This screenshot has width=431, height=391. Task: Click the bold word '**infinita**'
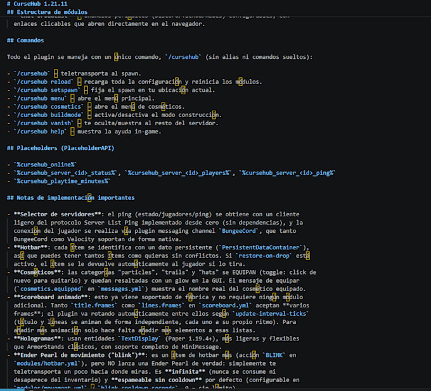184,371
